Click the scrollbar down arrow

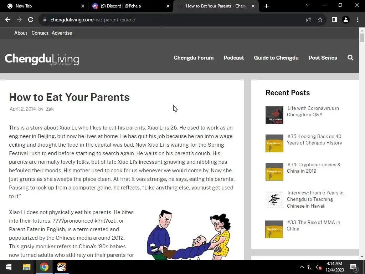[x=362, y=257]
